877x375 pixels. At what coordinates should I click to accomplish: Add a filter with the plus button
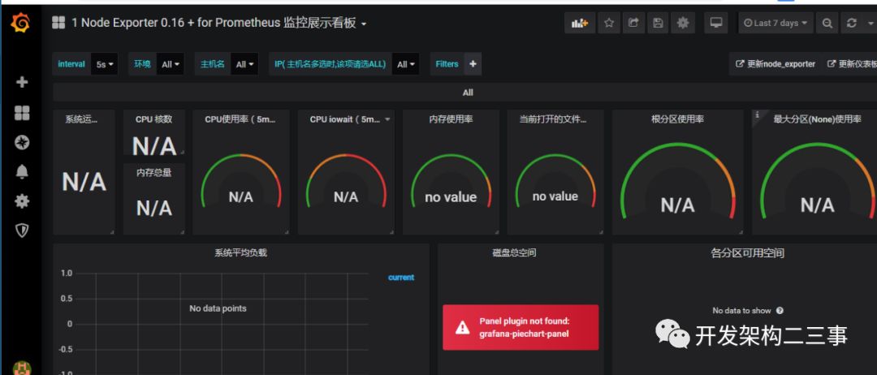coord(473,64)
